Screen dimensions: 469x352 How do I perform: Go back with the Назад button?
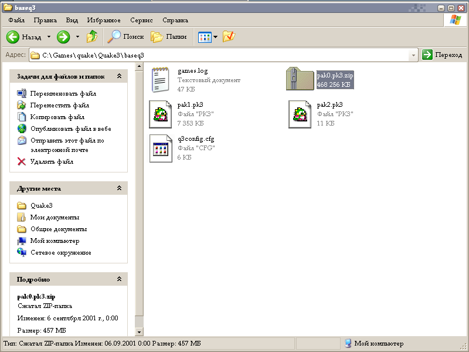24,37
